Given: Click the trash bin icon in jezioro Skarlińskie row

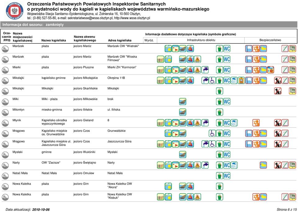Looking at the screenshot, I should tap(219, 91).
